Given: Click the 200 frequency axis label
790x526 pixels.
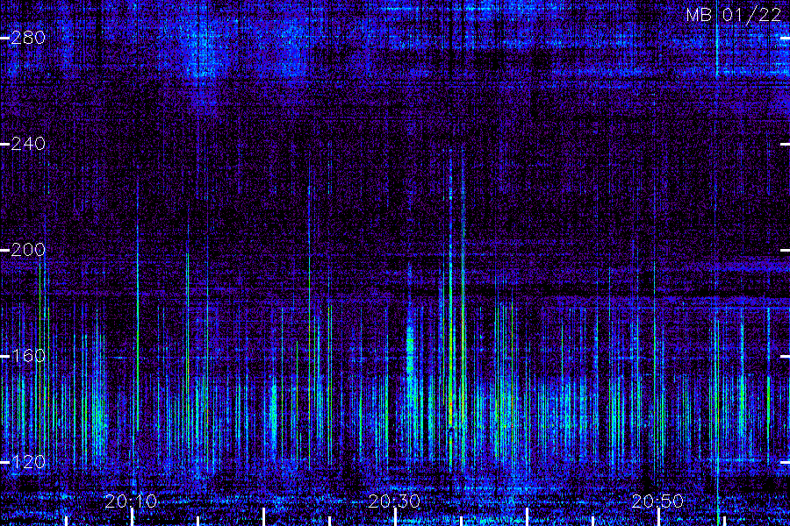Looking at the screenshot, I should point(28,250).
